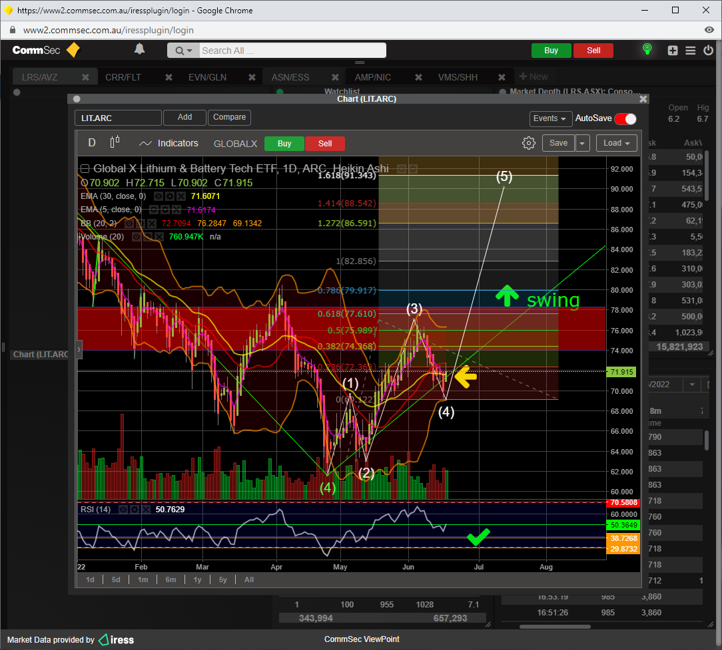This screenshot has width=722, height=650.
Task: Close the LRS/AVZ tab
Action: coord(85,77)
